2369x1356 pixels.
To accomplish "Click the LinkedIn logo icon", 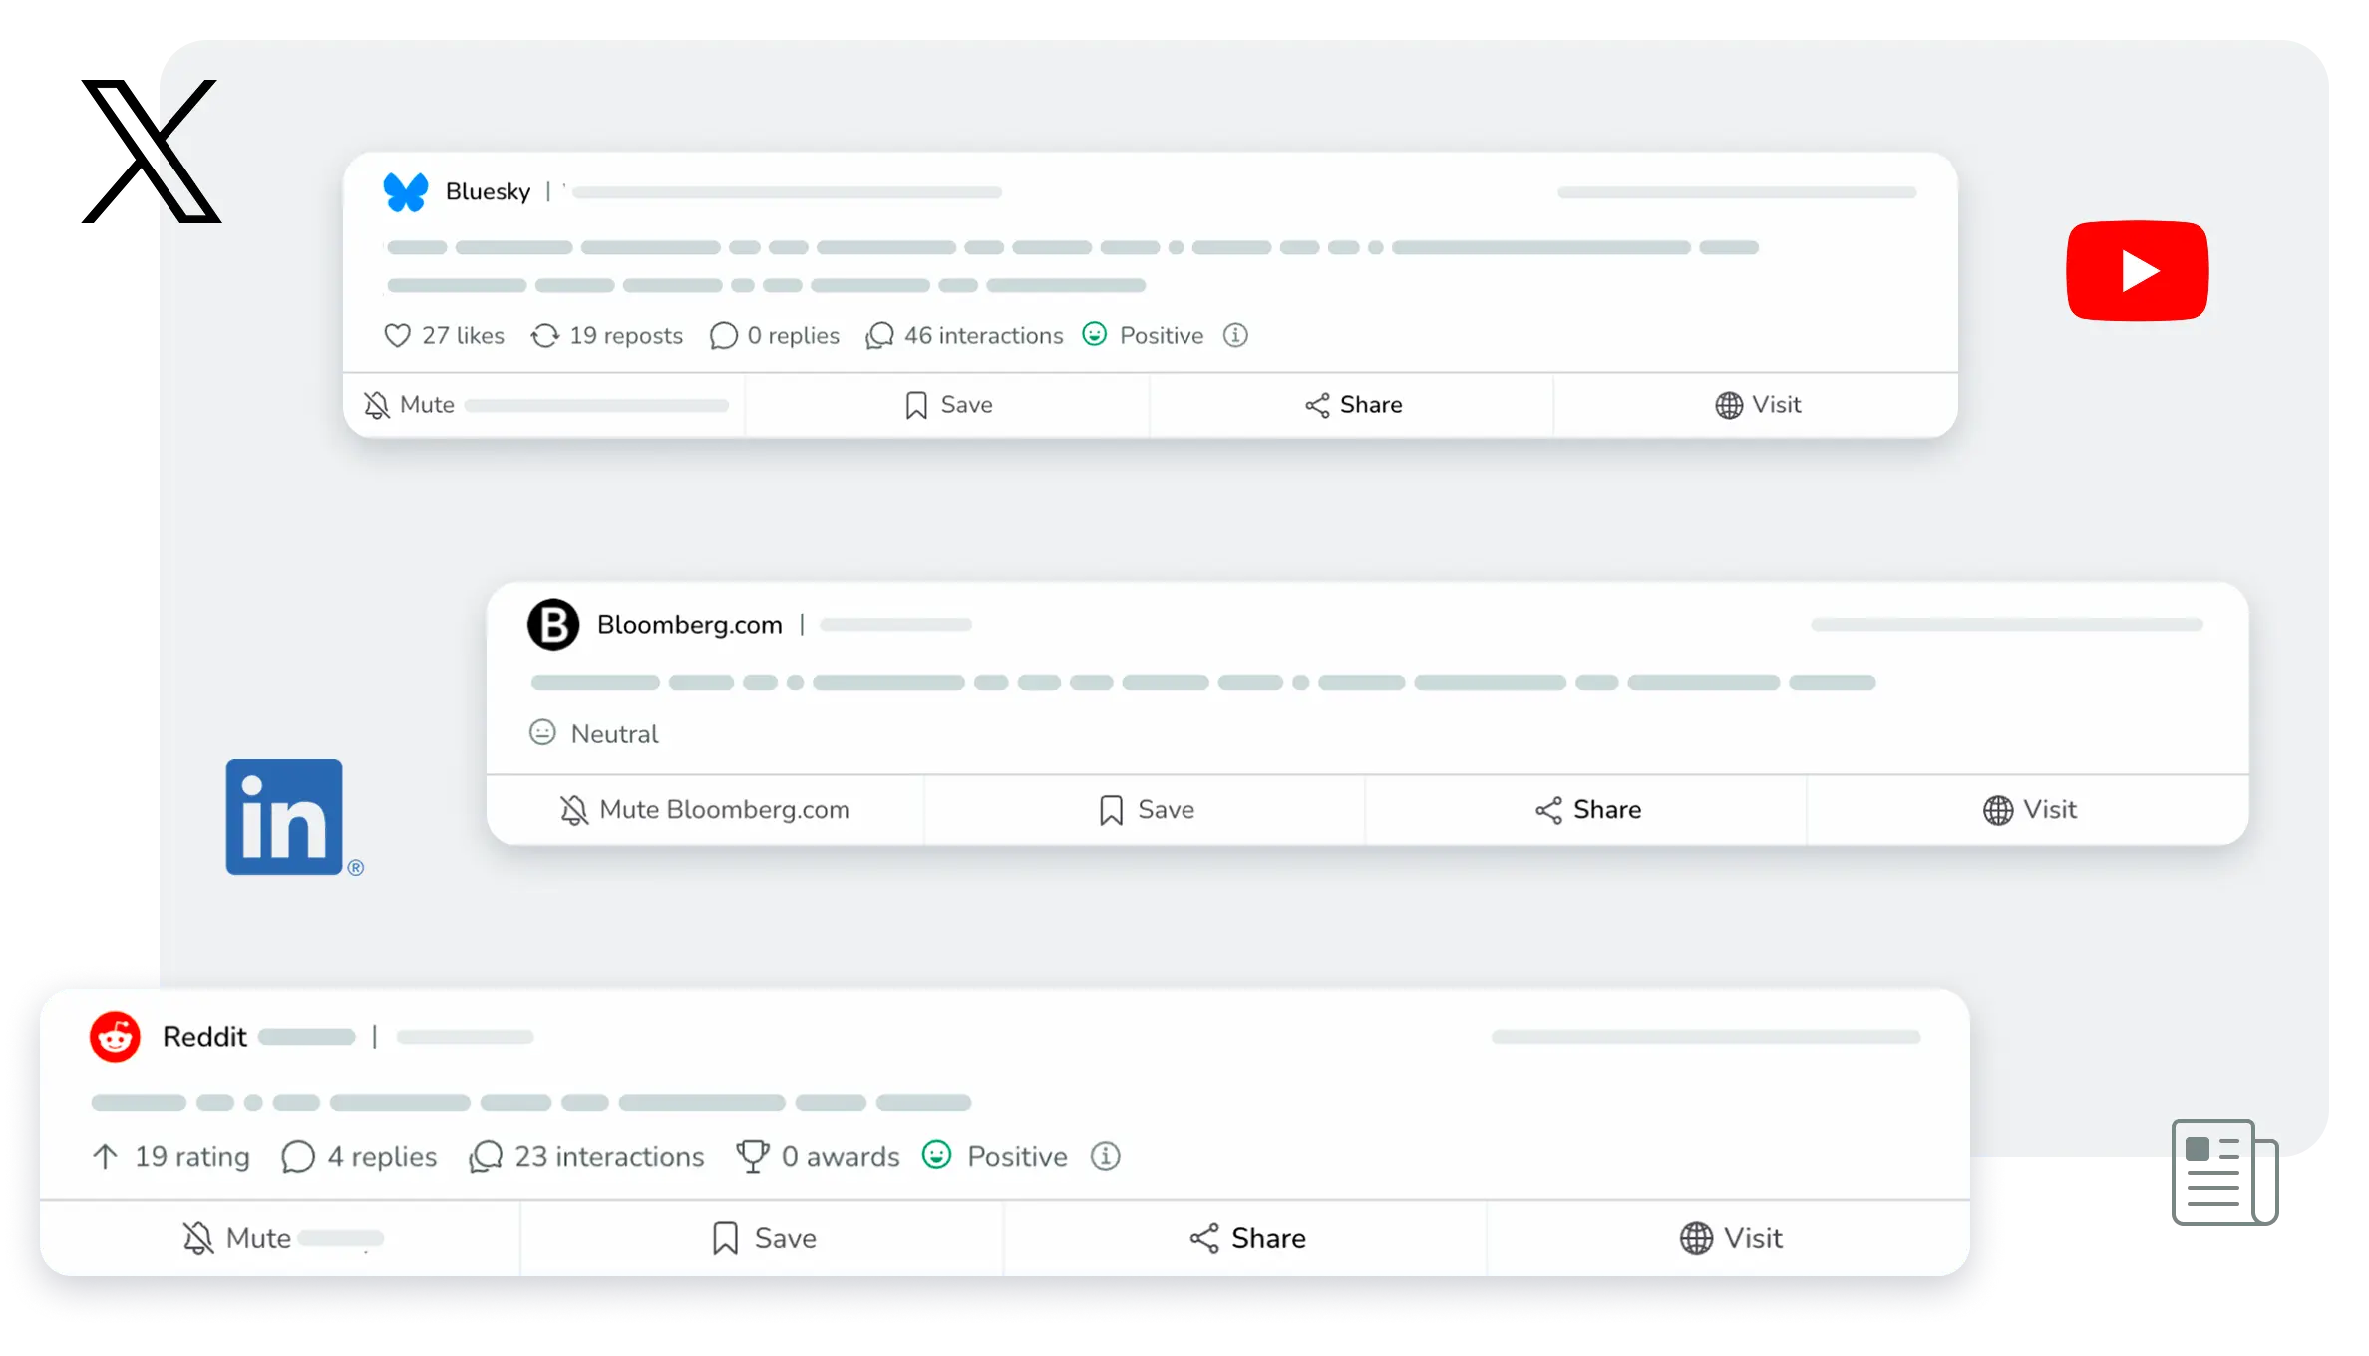I will click(x=284, y=817).
